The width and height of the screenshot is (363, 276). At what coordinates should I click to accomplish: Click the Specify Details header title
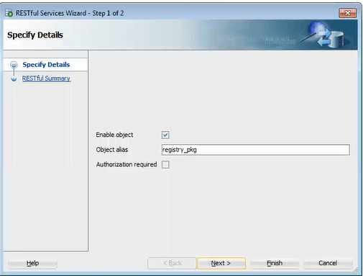(35, 35)
